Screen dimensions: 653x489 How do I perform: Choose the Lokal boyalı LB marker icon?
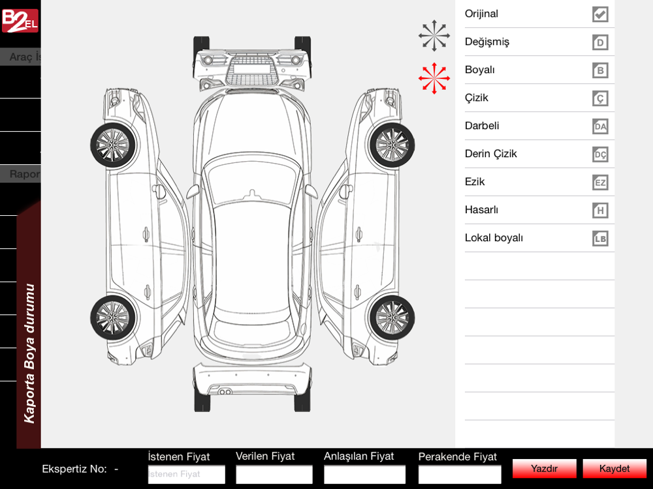point(600,239)
